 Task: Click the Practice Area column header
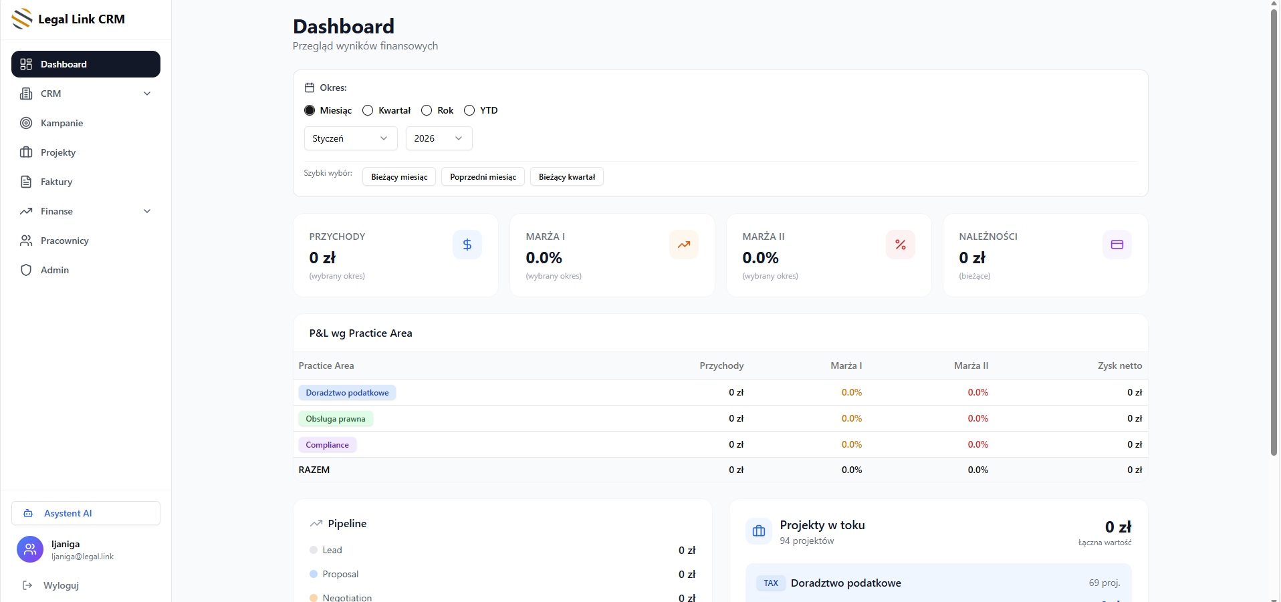coord(326,365)
